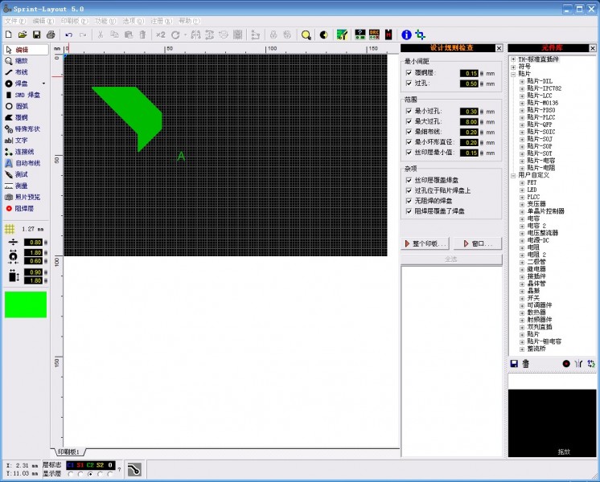Expand the TH-标准直插件 tree node
Screen dimensions: 600x482
coord(513,59)
